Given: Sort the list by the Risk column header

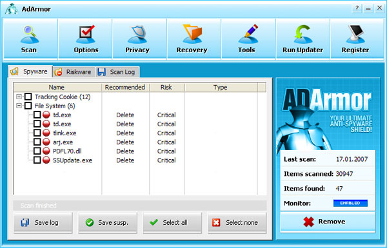Looking at the screenshot, I should (167, 87).
